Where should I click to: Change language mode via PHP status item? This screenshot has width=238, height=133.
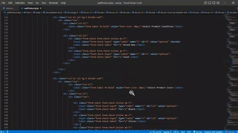(x=189, y=132)
